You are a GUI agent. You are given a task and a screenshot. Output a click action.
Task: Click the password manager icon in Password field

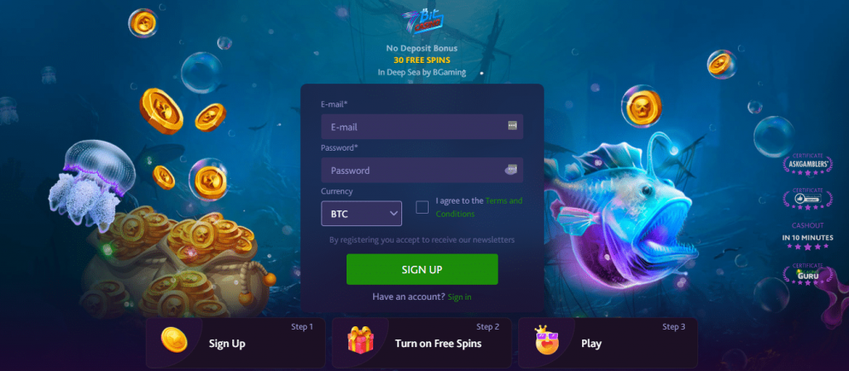point(511,170)
